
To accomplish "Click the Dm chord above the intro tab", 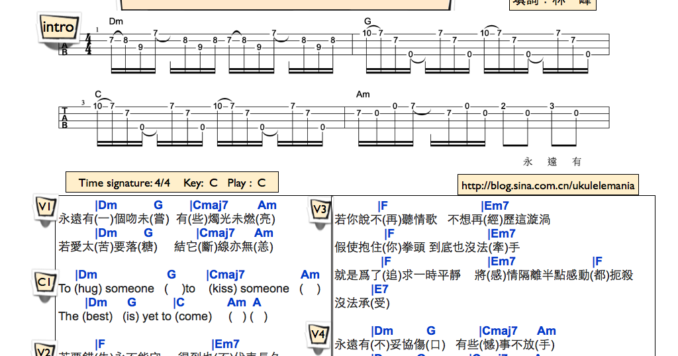I will [x=116, y=21].
